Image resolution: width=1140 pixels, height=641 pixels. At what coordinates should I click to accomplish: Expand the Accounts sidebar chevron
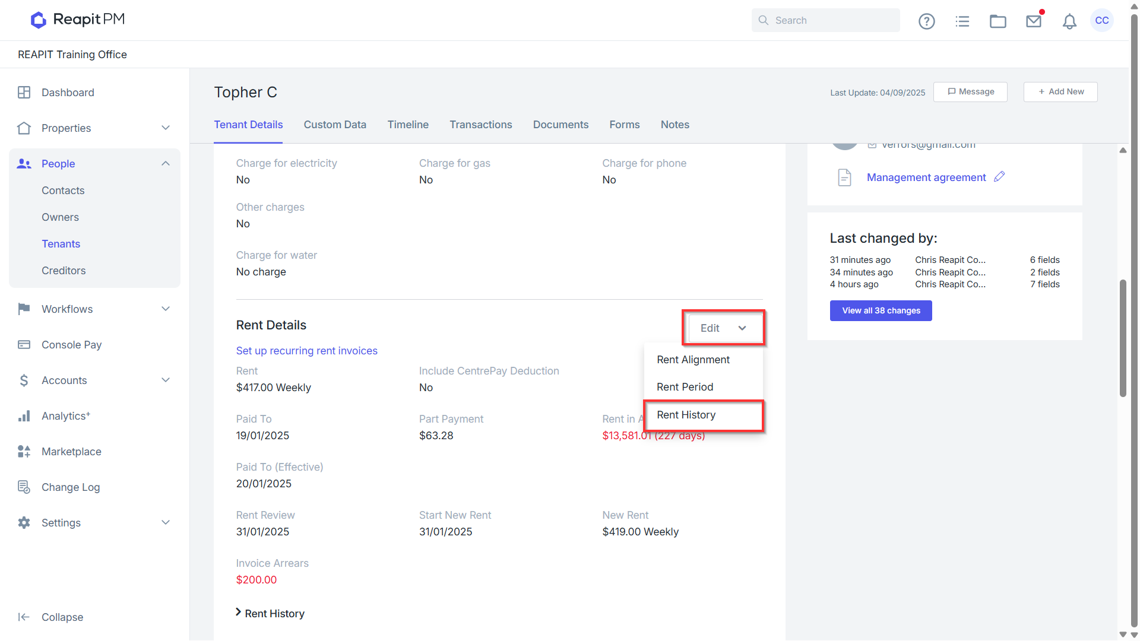pyautogui.click(x=166, y=380)
